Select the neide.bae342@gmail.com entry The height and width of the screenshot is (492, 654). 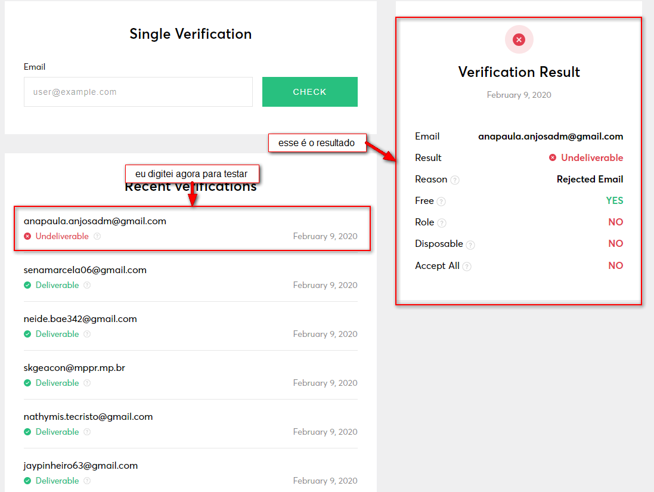pyautogui.click(x=80, y=319)
